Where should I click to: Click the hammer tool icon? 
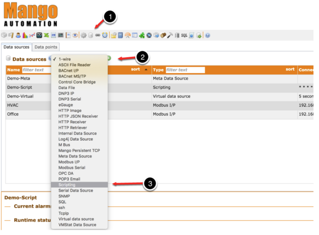pos(170,35)
